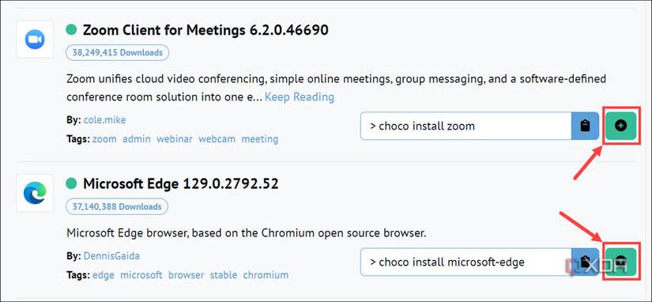Click the 38,249,415 Downloads badge
The width and height of the screenshot is (652, 302).
click(x=117, y=53)
